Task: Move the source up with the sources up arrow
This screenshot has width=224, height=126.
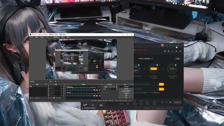Action: click(x=57, y=98)
